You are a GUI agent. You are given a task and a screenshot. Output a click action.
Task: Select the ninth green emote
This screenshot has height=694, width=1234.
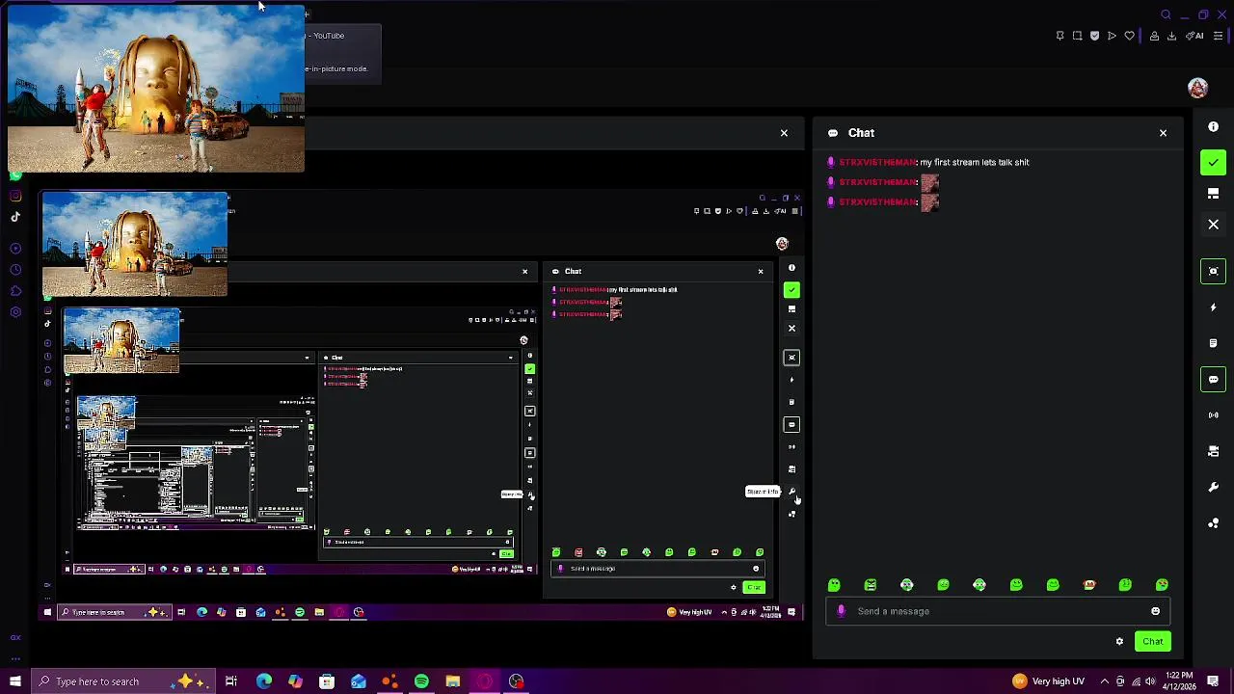coord(1125,585)
